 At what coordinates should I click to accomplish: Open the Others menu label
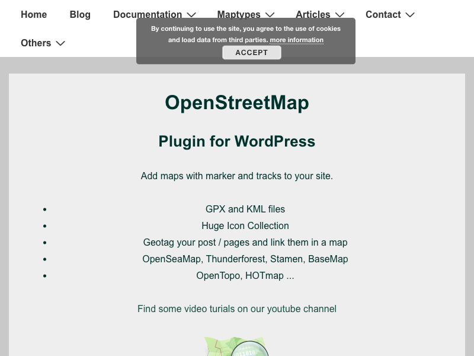(36, 43)
